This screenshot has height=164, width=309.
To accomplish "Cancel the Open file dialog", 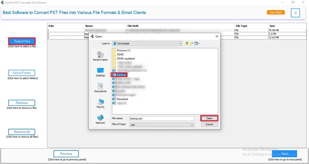I will 209,124.
